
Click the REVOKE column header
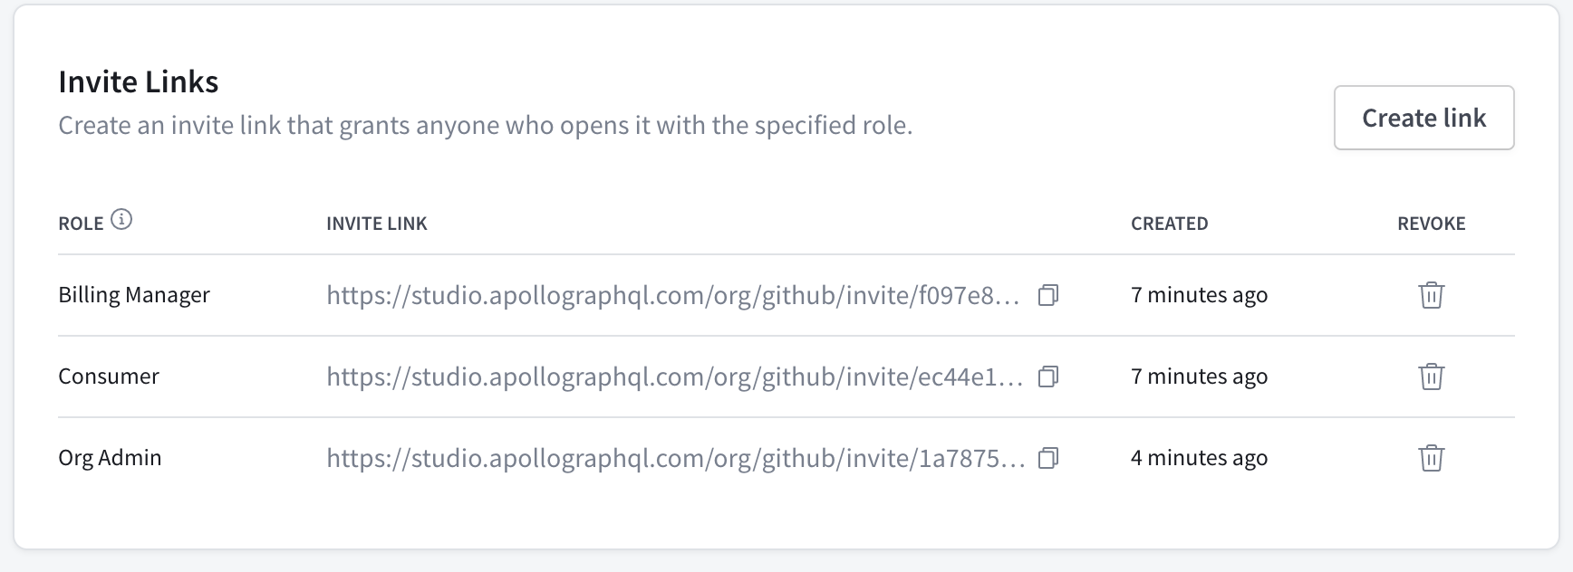point(1430,223)
